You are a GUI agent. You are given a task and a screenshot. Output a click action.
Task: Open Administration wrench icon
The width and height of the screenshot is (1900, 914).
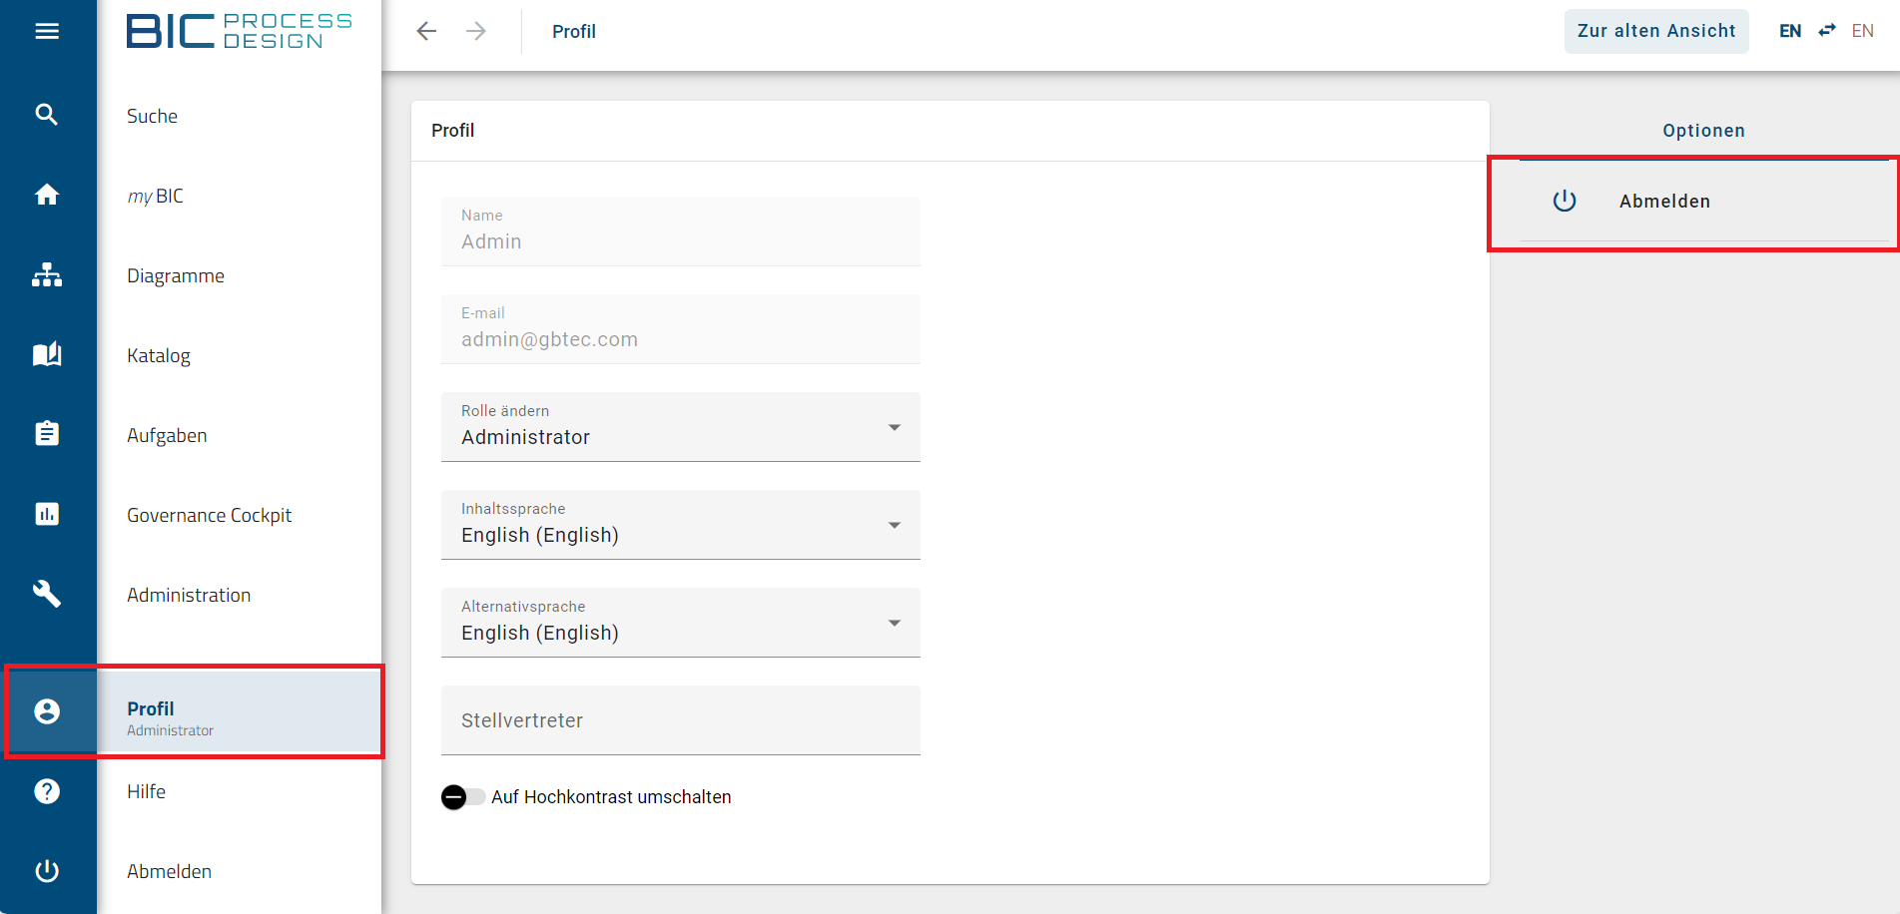point(47,594)
